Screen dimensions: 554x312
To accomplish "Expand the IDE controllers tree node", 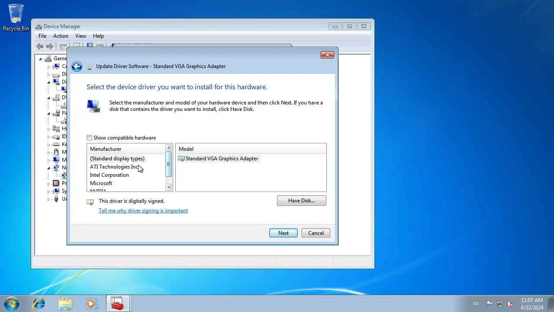I will [49, 136].
